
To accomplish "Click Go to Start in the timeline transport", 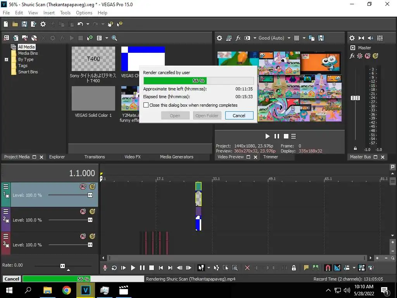I will (161, 268).
